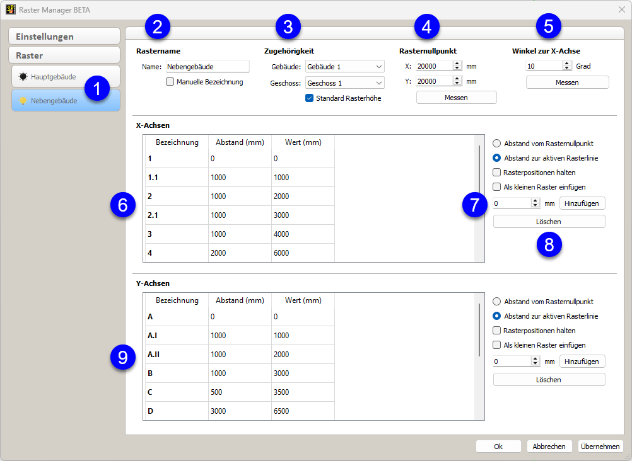632x461 pixels.
Task: Click Löschen in Y-Achsen section
Action: pos(549,380)
